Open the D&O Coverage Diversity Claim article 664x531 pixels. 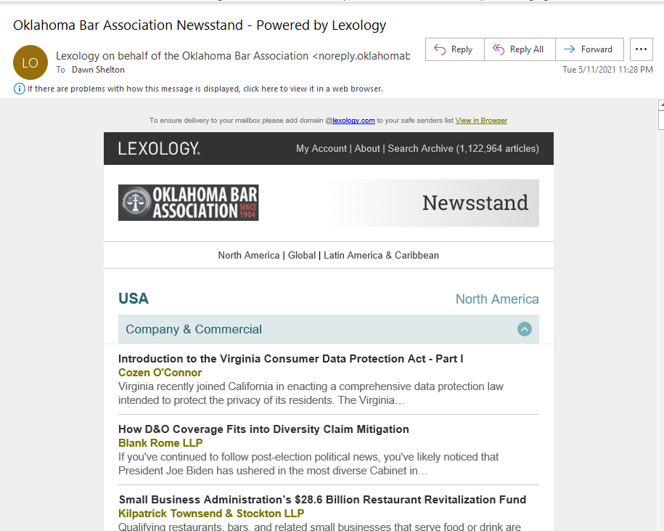tap(263, 429)
